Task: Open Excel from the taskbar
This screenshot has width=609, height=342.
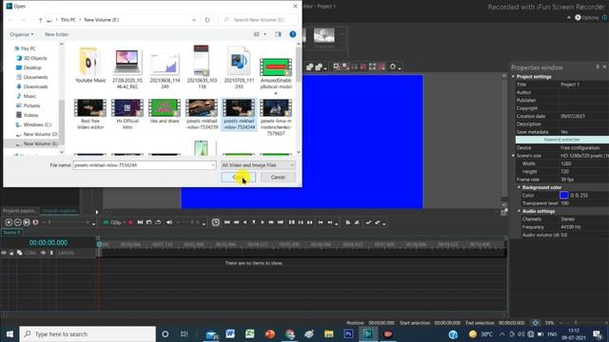Action: tap(249, 333)
